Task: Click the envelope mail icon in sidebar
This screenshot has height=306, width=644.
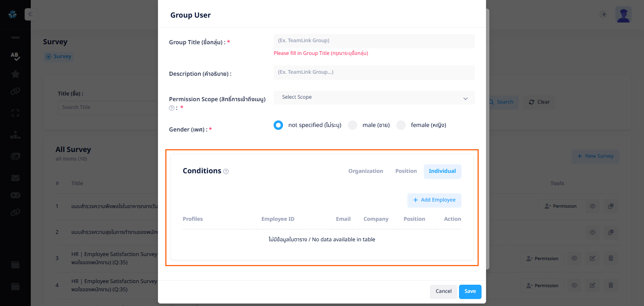Action: point(15,178)
